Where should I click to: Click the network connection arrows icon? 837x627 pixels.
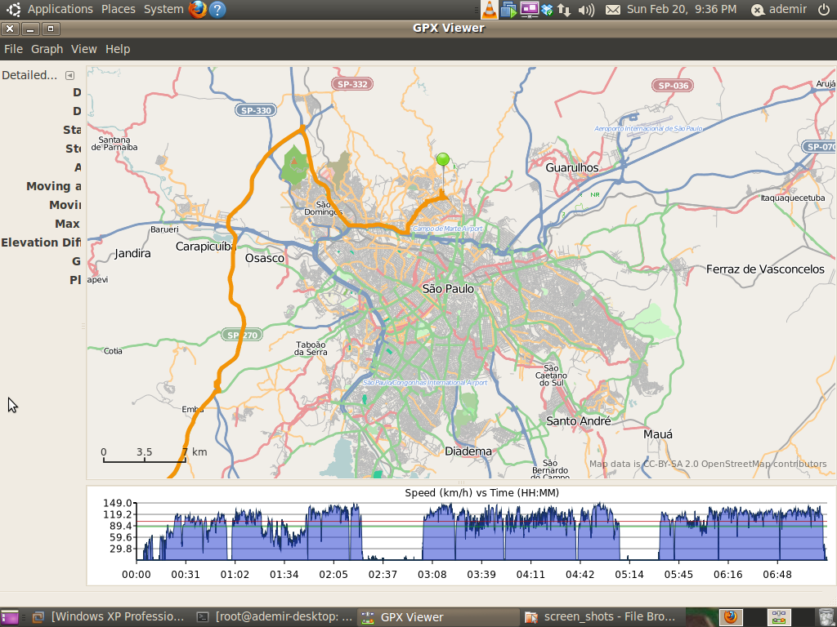(565, 9)
